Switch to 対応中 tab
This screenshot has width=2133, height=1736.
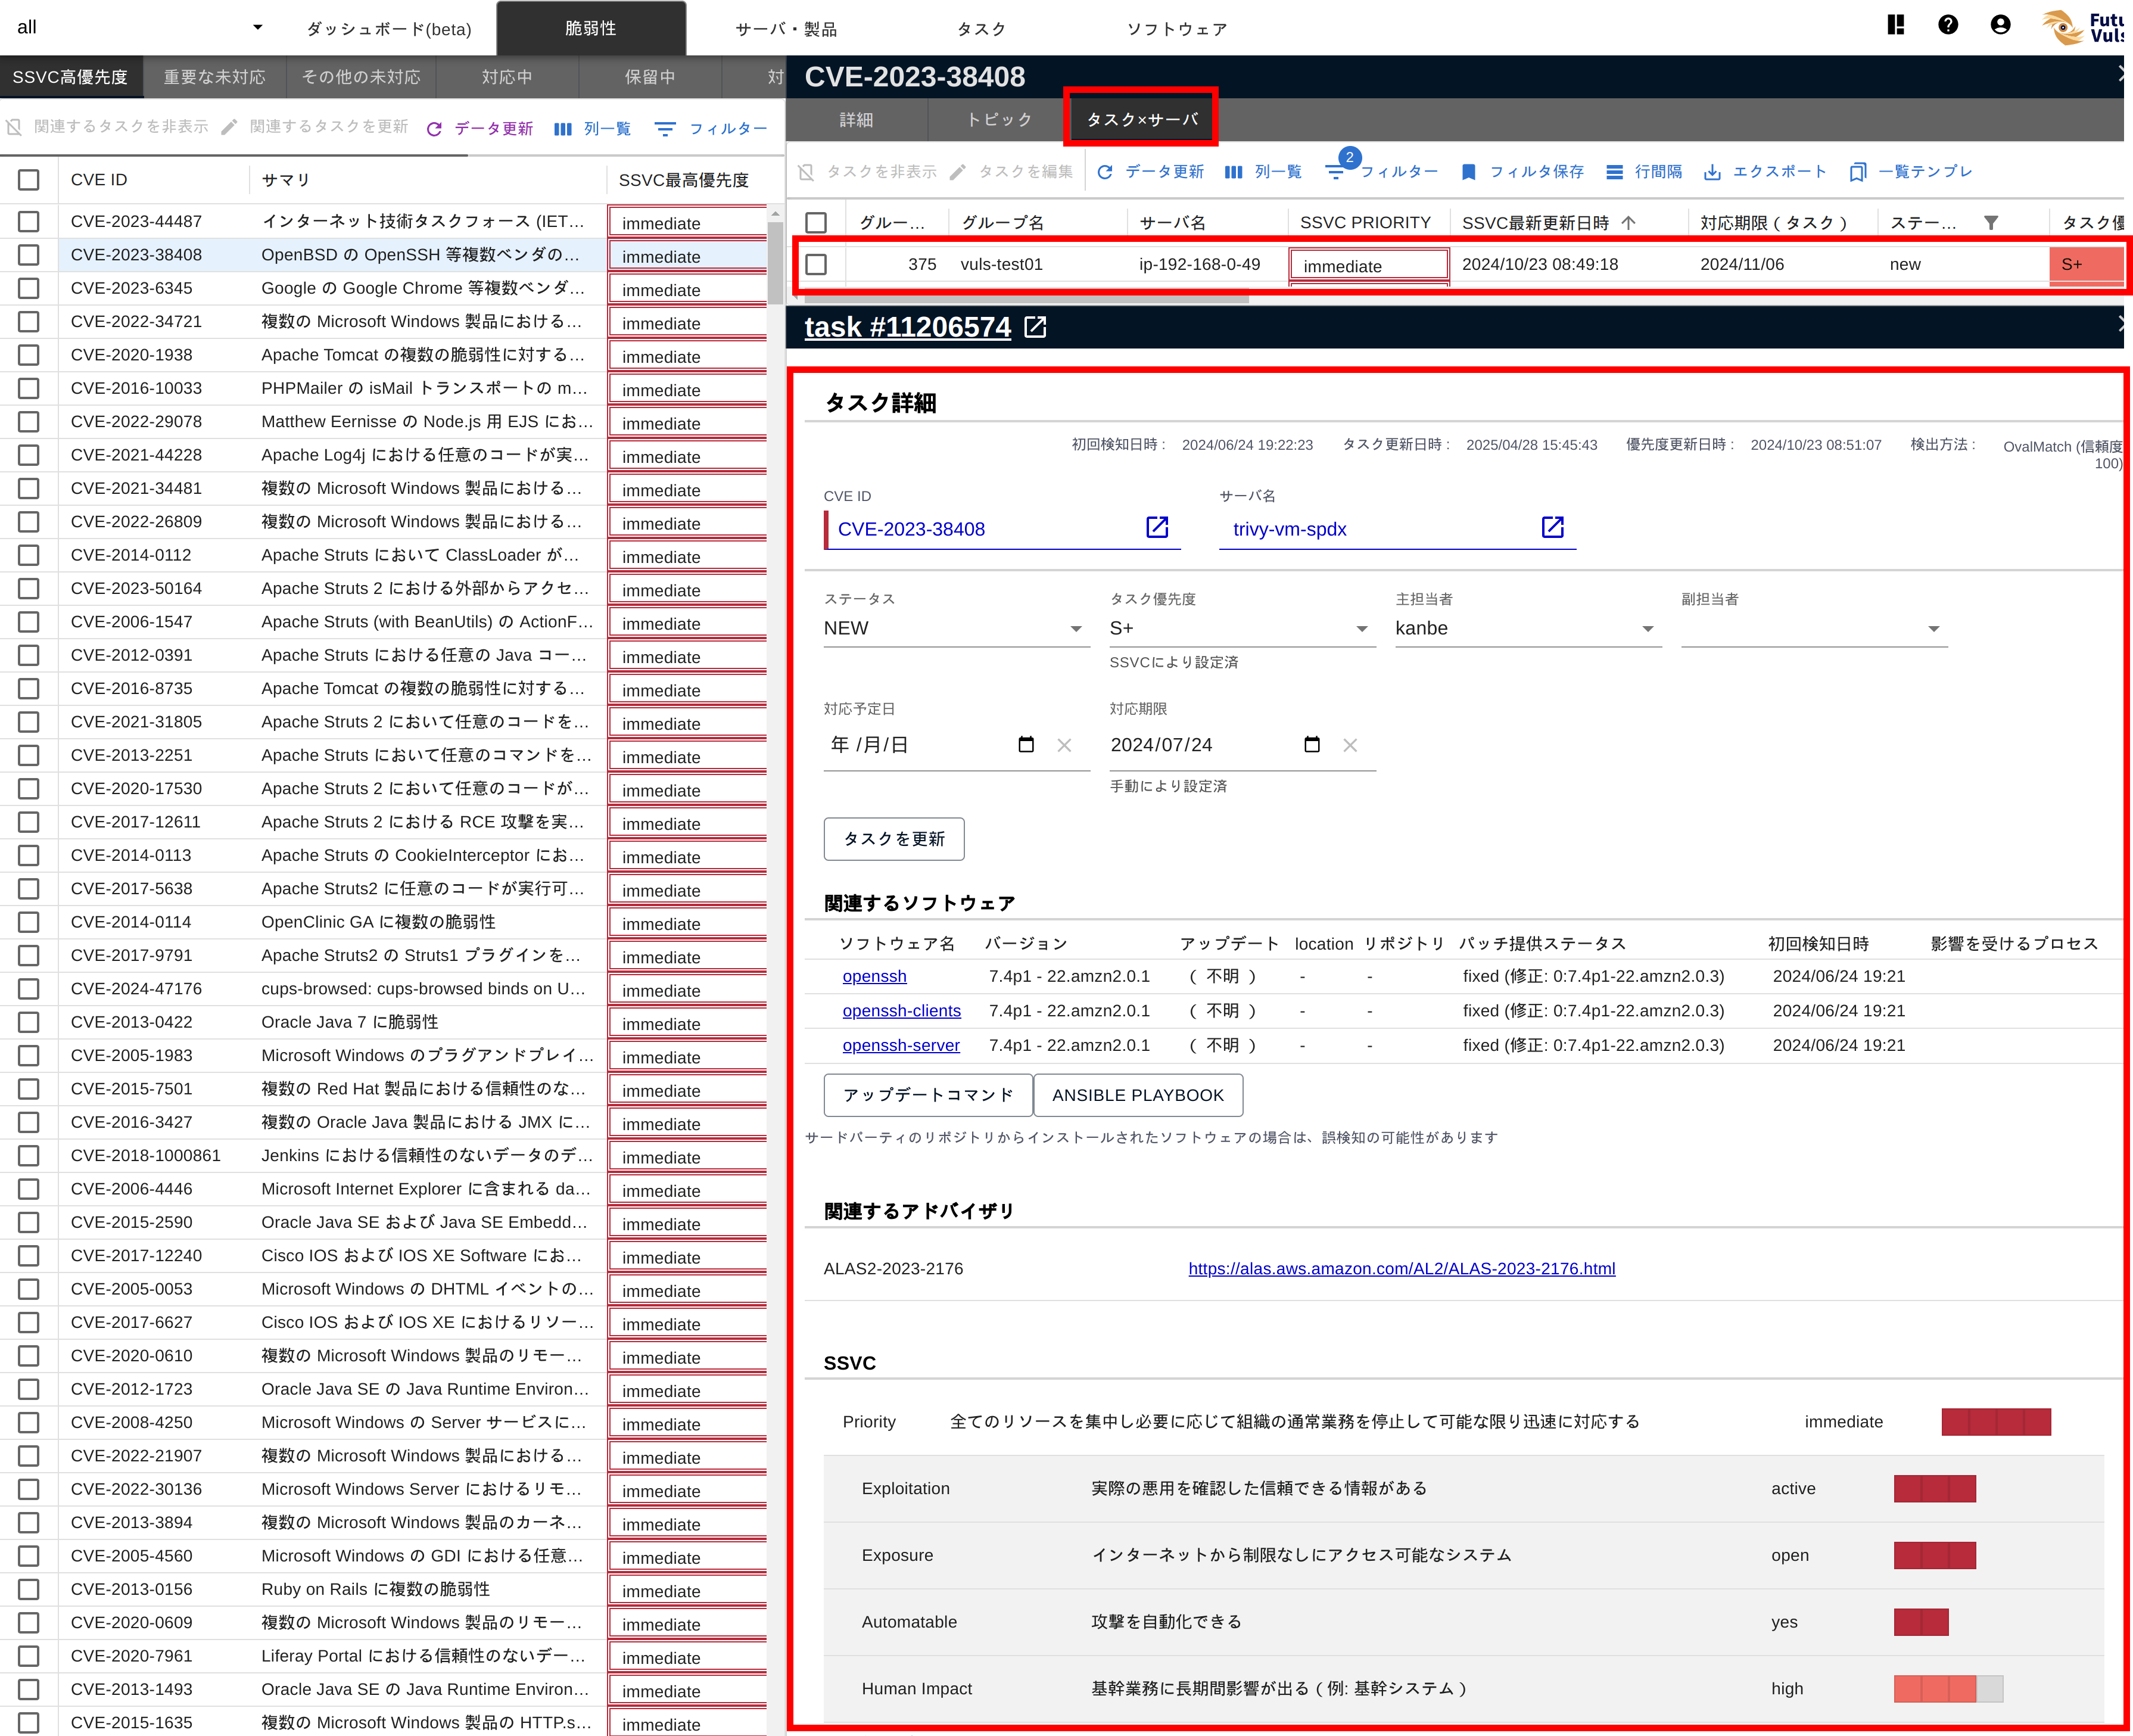point(507,77)
